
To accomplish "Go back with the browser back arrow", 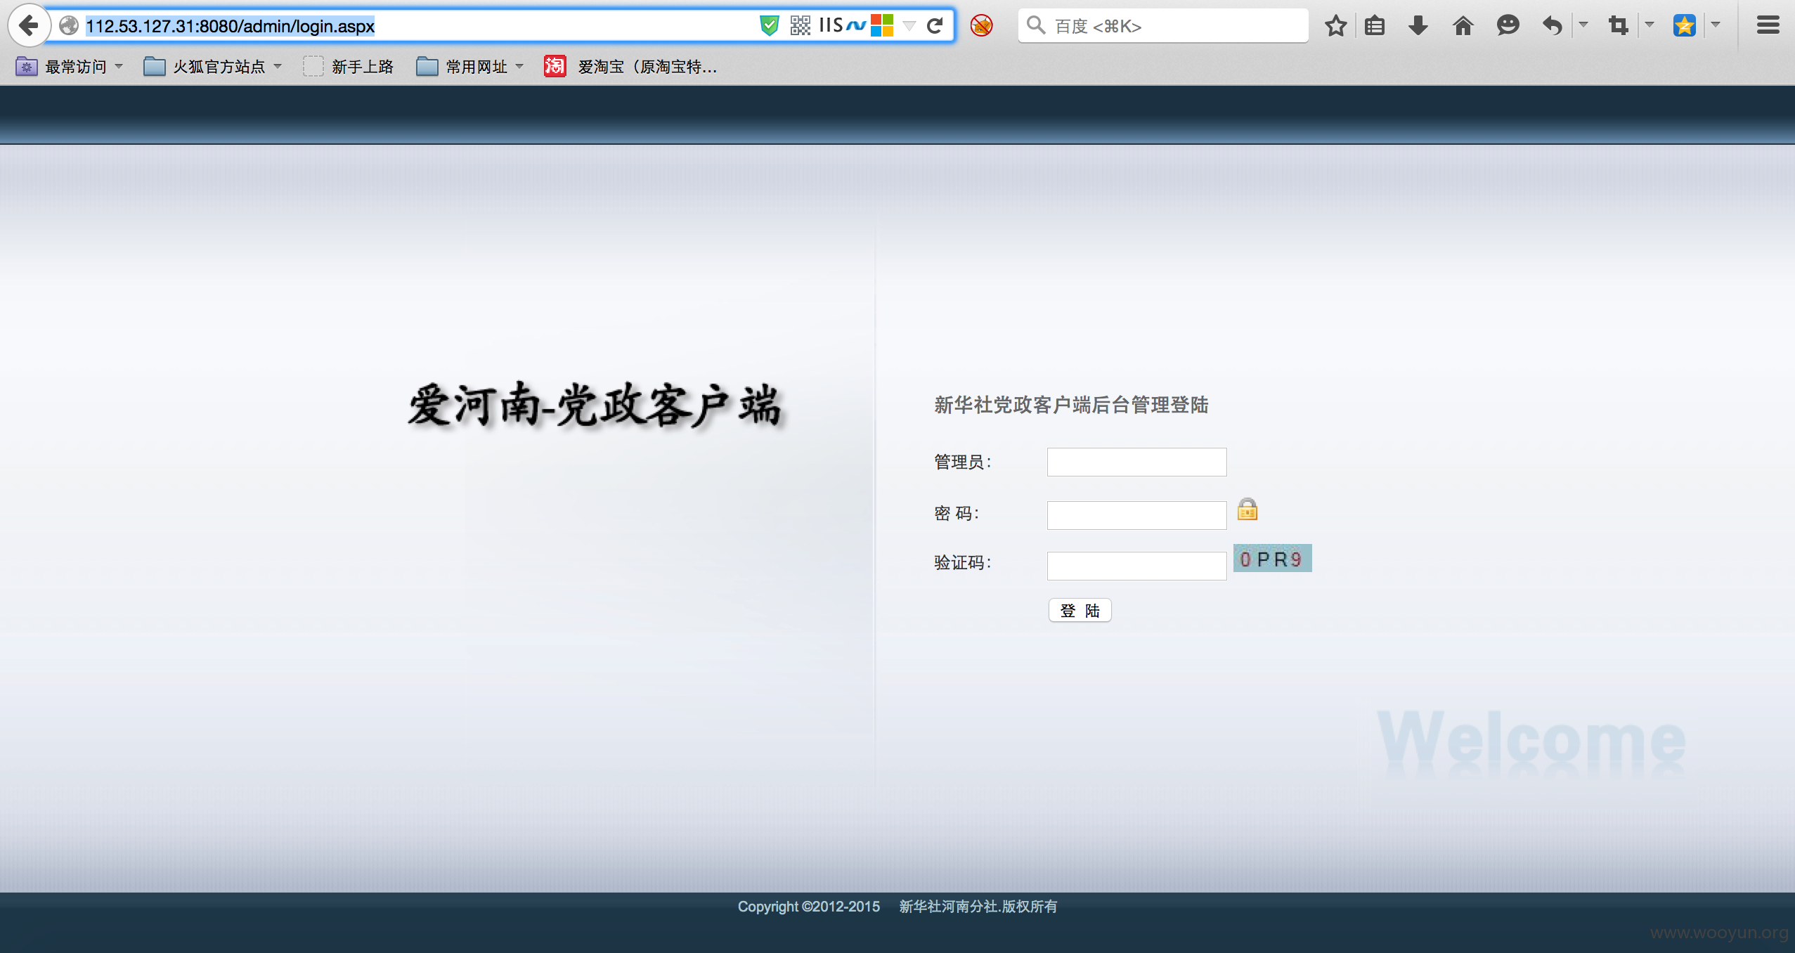I will [x=29, y=26].
